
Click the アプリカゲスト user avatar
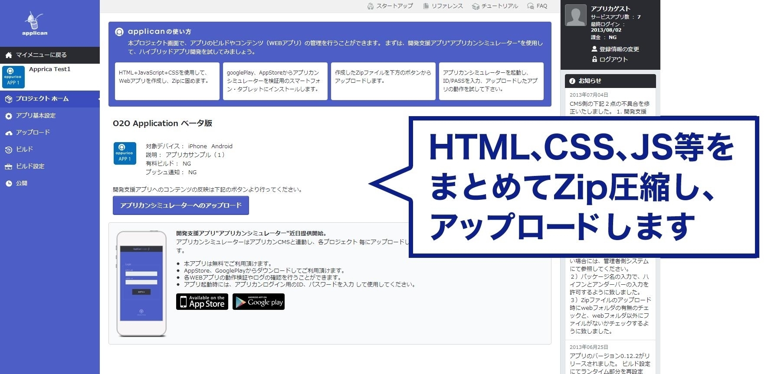576,15
